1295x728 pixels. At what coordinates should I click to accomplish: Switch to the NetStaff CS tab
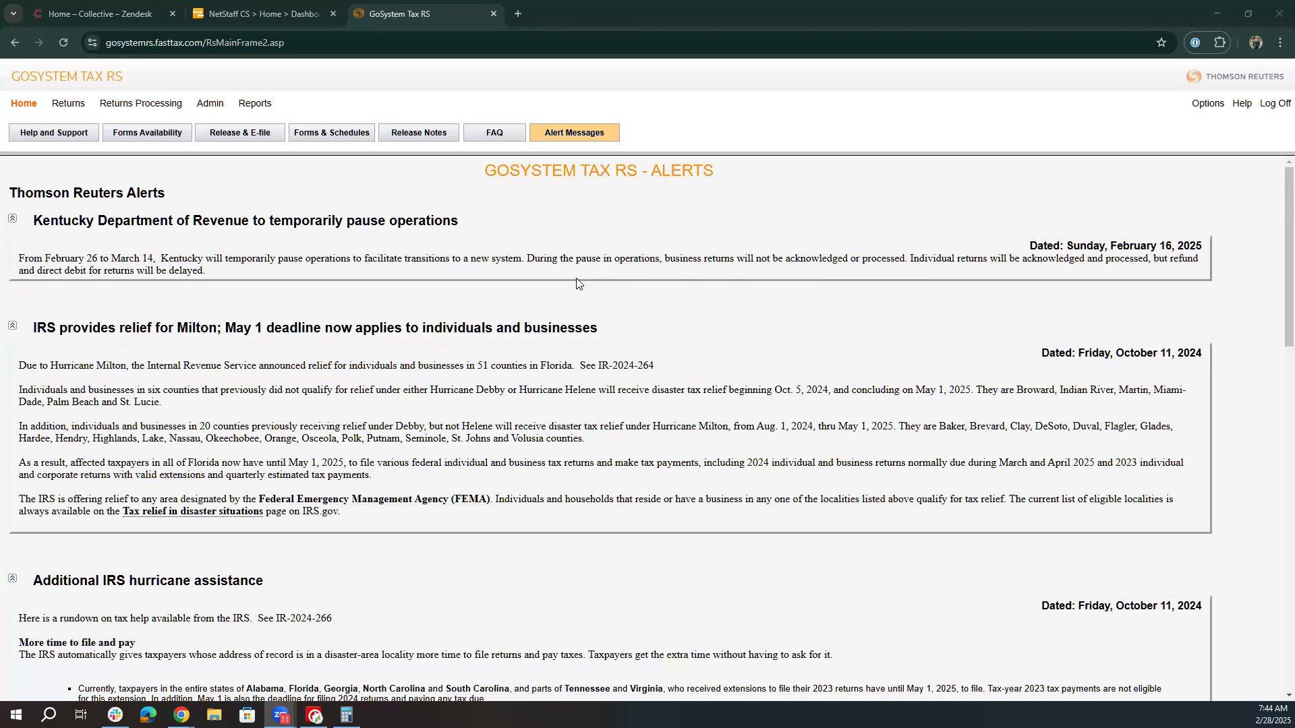tap(264, 13)
